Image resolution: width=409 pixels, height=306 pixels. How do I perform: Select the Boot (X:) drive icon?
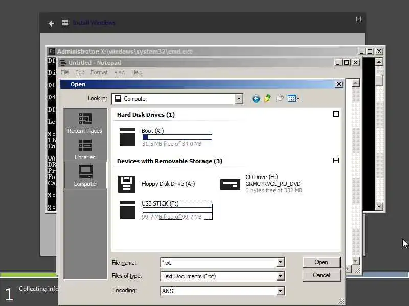[x=127, y=137]
